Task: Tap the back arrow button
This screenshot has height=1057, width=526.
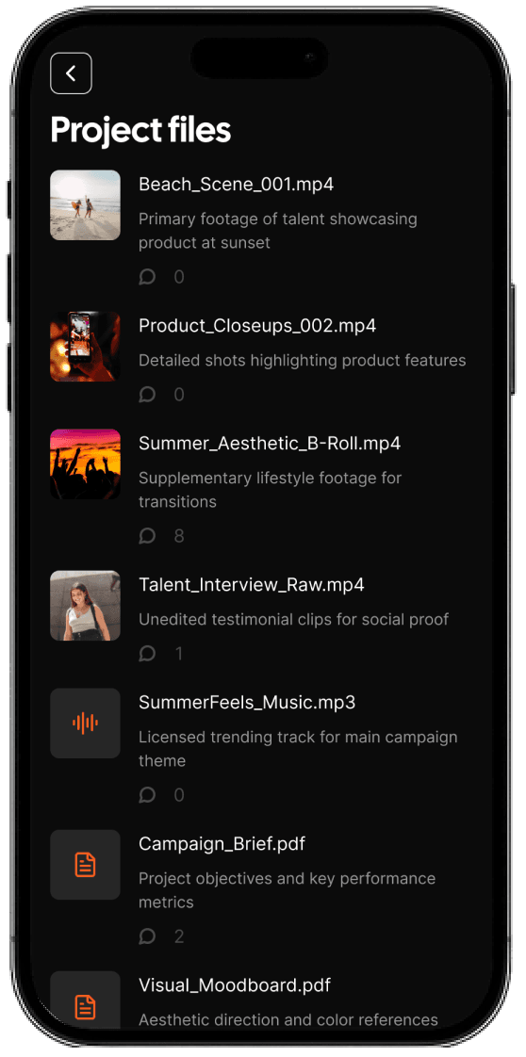Action: (71, 73)
